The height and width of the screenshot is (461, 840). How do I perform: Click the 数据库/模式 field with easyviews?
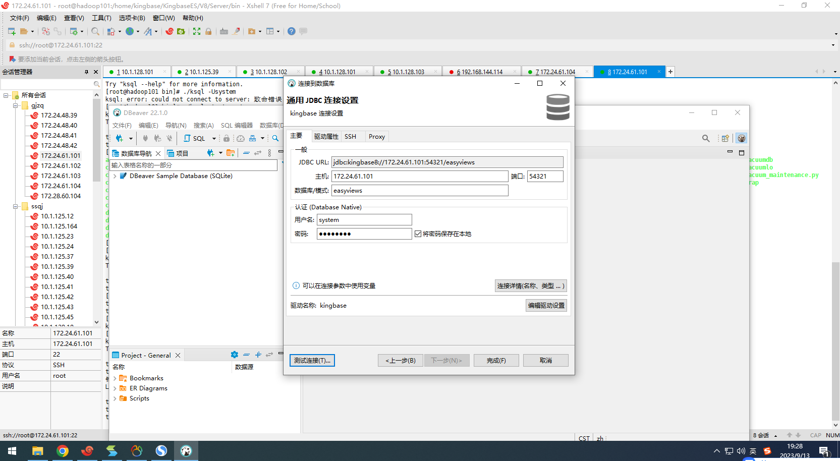(x=420, y=190)
